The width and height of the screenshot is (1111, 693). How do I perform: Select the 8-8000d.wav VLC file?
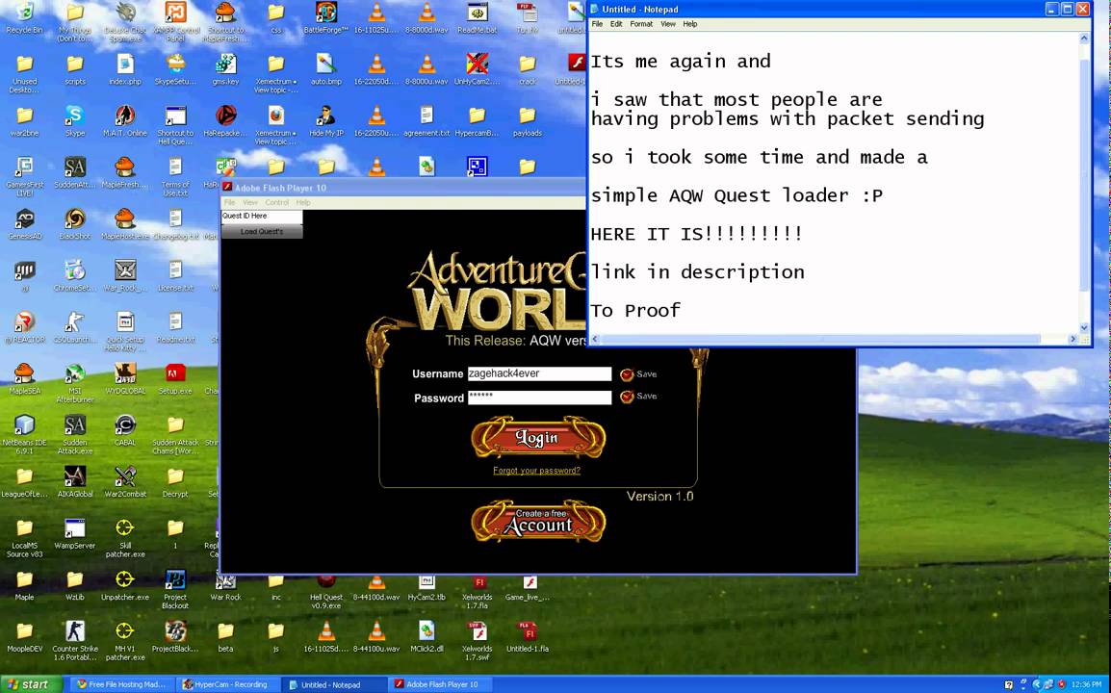(426, 13)
